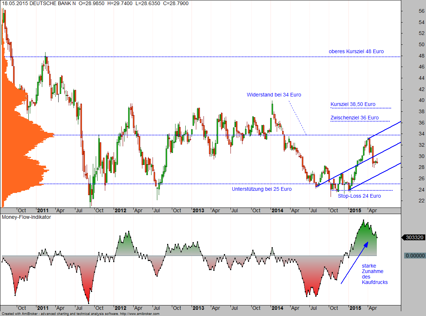
Task: Click the 'oberes Kursziel 48 Euro' annotation
Action: [x=356, y=51]
